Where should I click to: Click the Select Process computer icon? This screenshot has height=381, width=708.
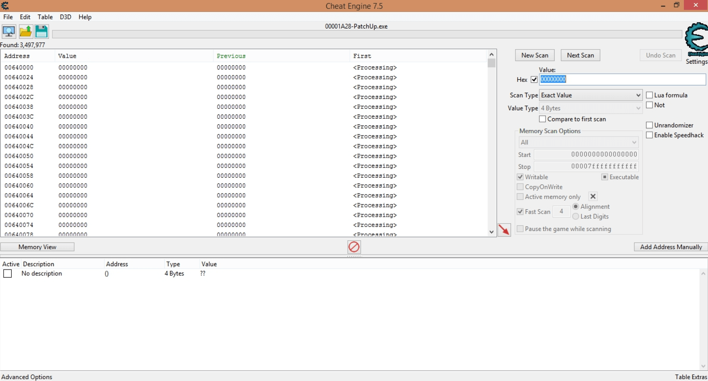pyautogui.click(x=9, y=32)
